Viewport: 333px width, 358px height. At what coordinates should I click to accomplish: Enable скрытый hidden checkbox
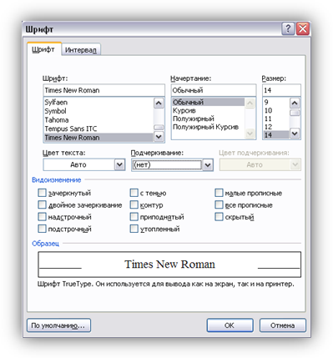coord(219,217)
